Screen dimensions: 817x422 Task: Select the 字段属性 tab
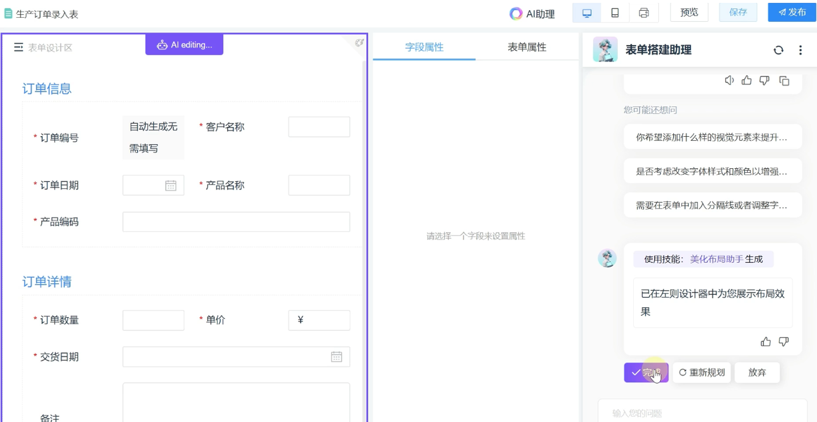pos(424,47)
